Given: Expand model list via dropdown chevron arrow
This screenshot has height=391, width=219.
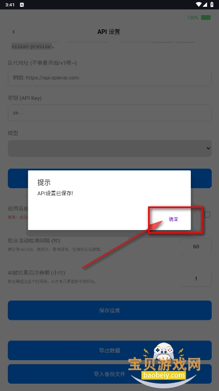Looking at the screenshot, I should point(208,148).
